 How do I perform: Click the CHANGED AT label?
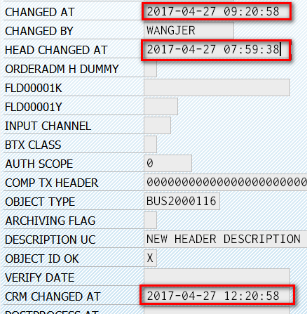(39, 12)
